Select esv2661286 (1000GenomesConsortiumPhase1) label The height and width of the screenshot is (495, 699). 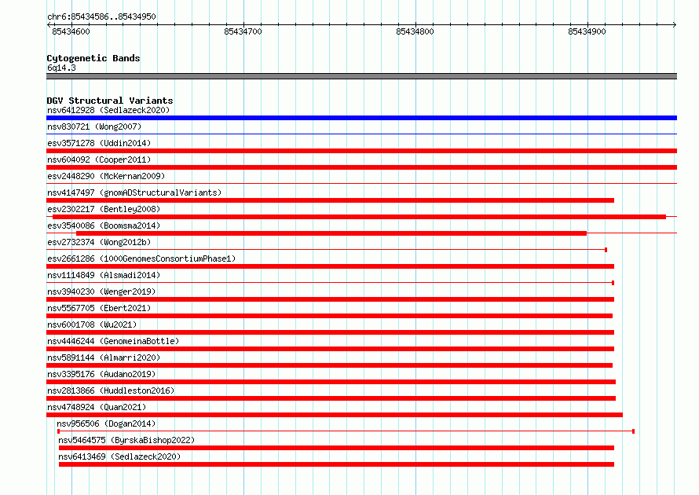(141, 258)
